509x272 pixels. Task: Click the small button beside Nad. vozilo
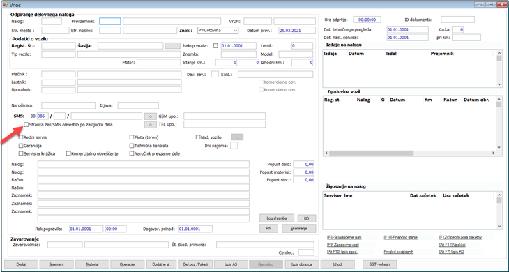click(x=237, y=137)
